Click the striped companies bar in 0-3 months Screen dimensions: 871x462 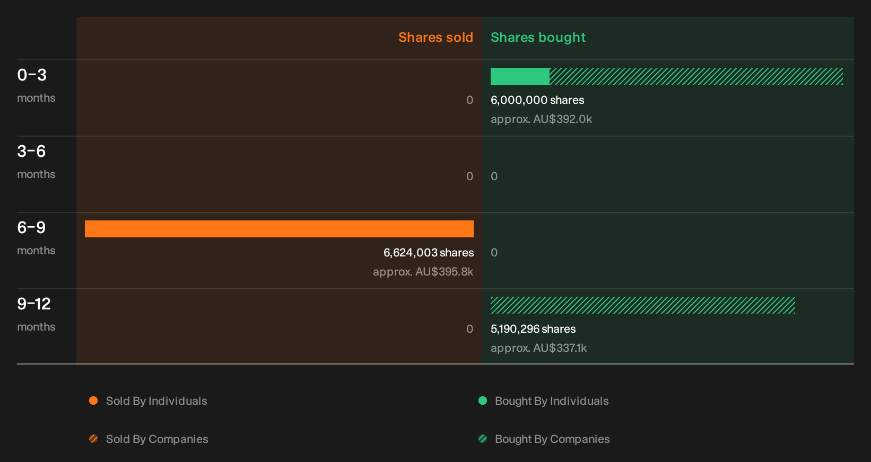tap(696, 76)
